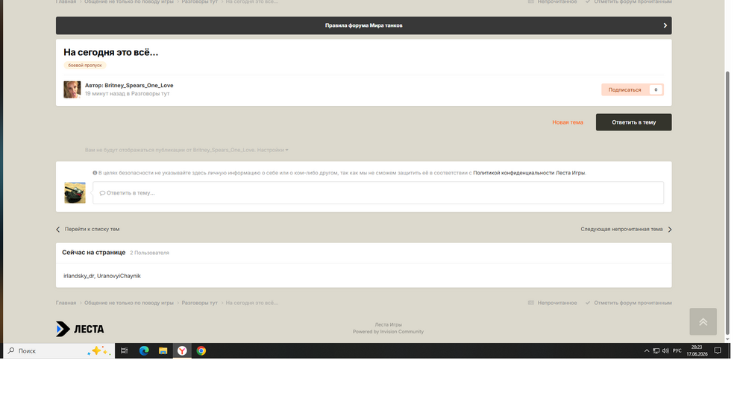Click the page vertical scrollbar
Image resolution: width=746 pixels, height=419 pixels.
pos(727,202)
